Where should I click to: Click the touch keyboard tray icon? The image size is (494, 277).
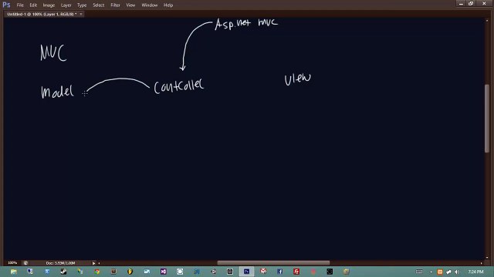pos(419,272)
